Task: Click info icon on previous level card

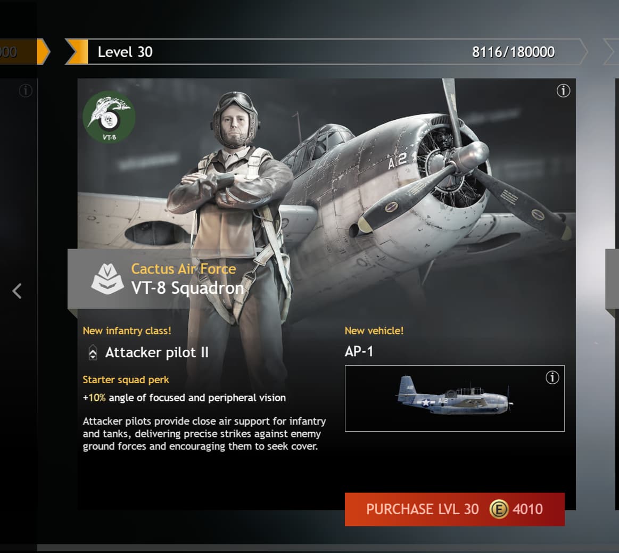Action: (26, 91)
